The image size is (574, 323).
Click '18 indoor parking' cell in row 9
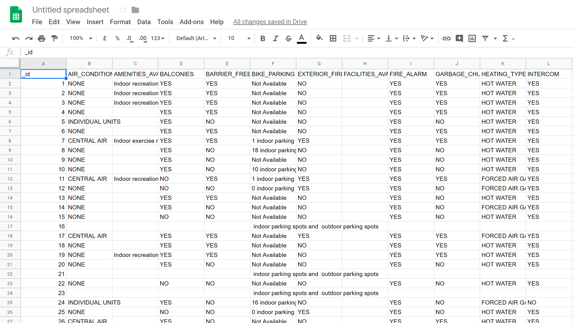(x=273, y=150)
